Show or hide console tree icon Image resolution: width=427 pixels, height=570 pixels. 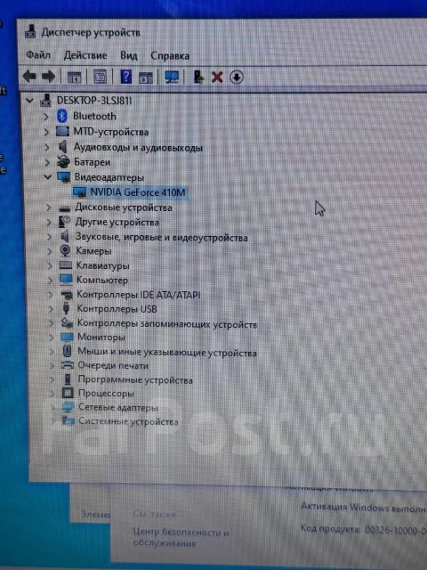[x=75, y=77]
